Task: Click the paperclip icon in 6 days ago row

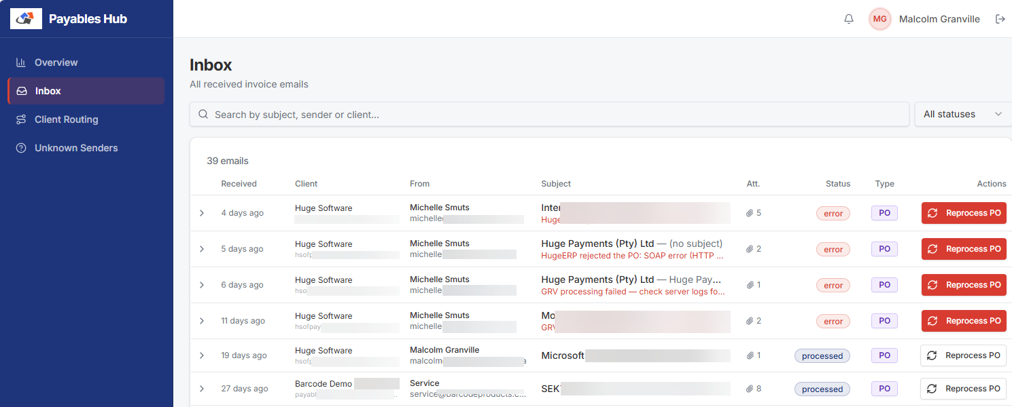Action: point(750,285)
